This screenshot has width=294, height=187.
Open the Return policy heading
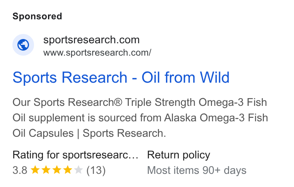point(178,155)
